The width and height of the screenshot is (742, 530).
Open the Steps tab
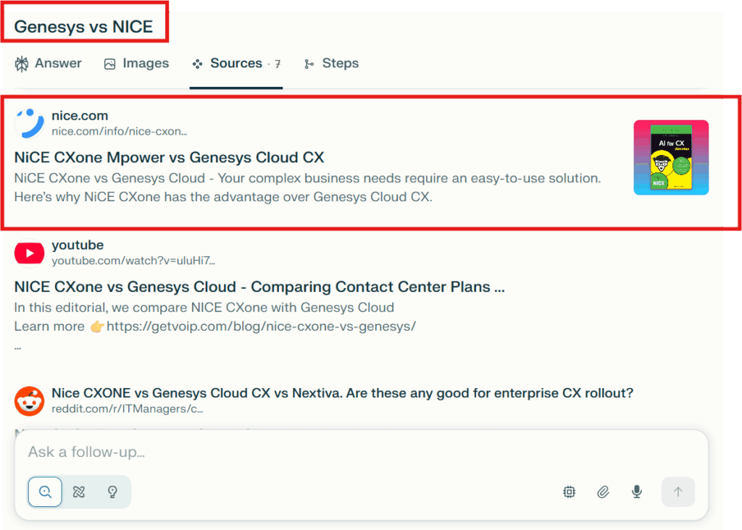tap(331, 64)
